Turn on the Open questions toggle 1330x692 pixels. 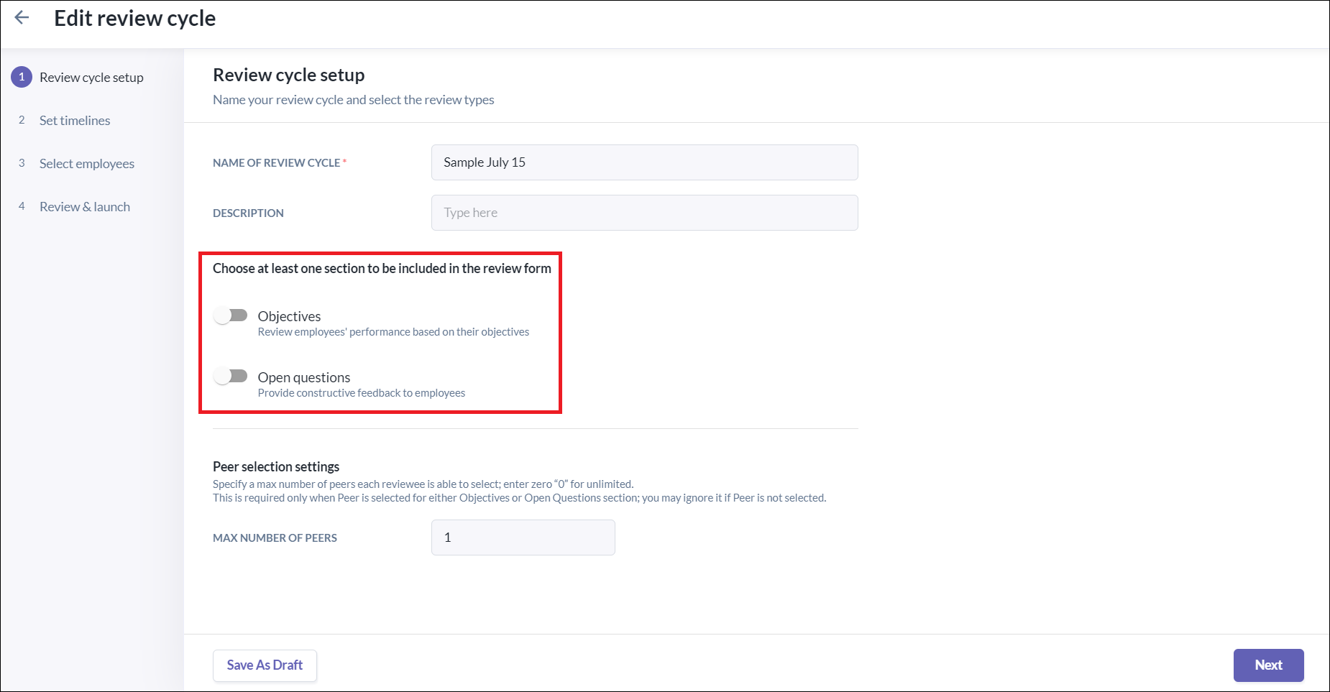(230, 376)
